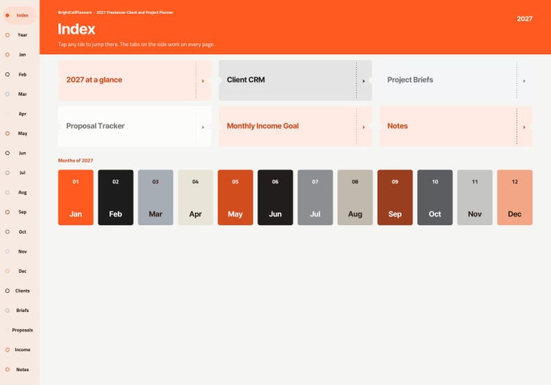Open the May sidebar tab
The width and height of the screenshot is (551, 385).
[19, 133]
